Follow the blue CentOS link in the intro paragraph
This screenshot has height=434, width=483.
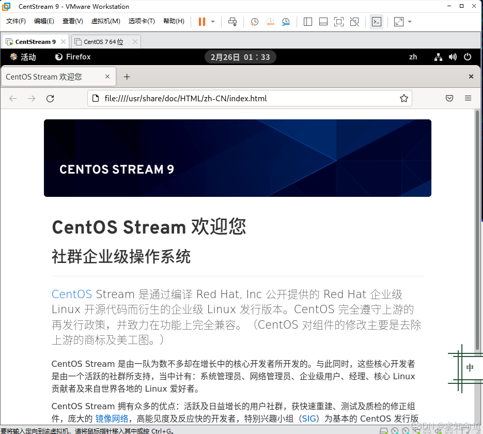[x=72, y=294]
